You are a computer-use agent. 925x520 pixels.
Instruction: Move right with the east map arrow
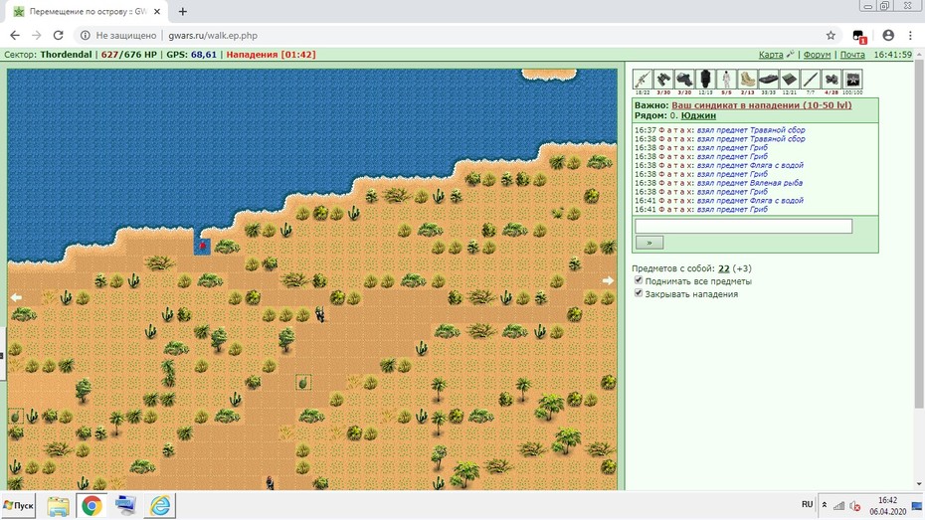click(608, 280)
